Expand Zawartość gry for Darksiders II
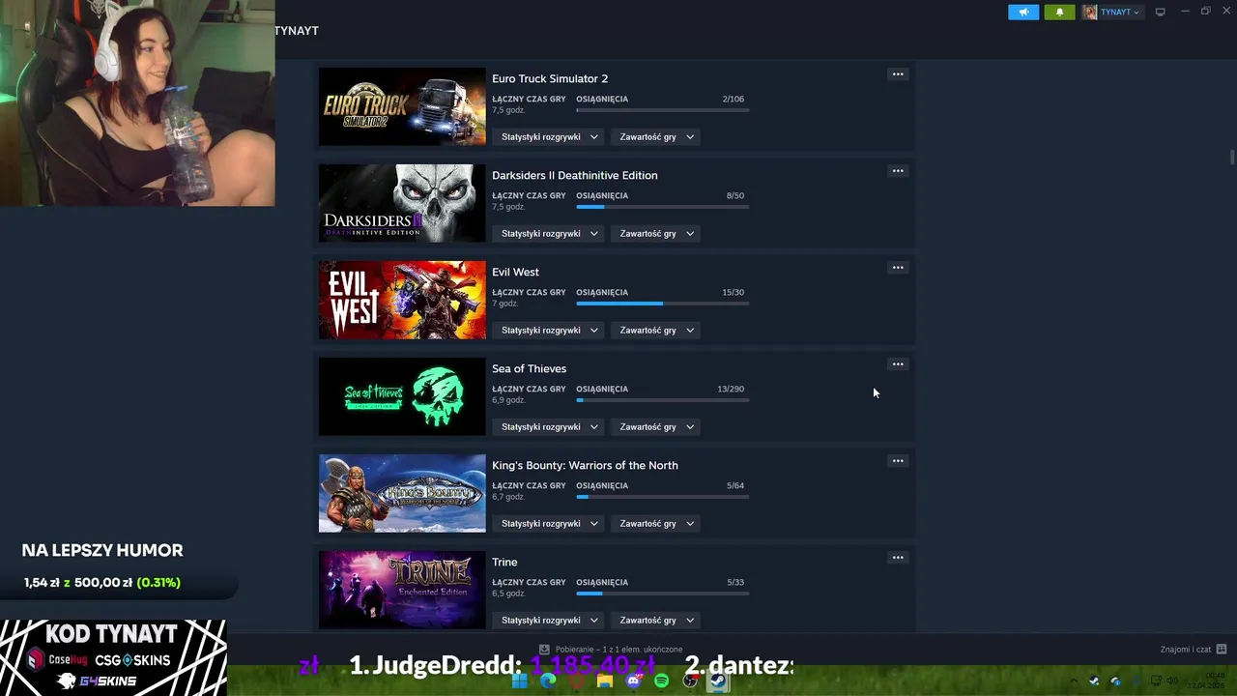 (x=656, y=234)
